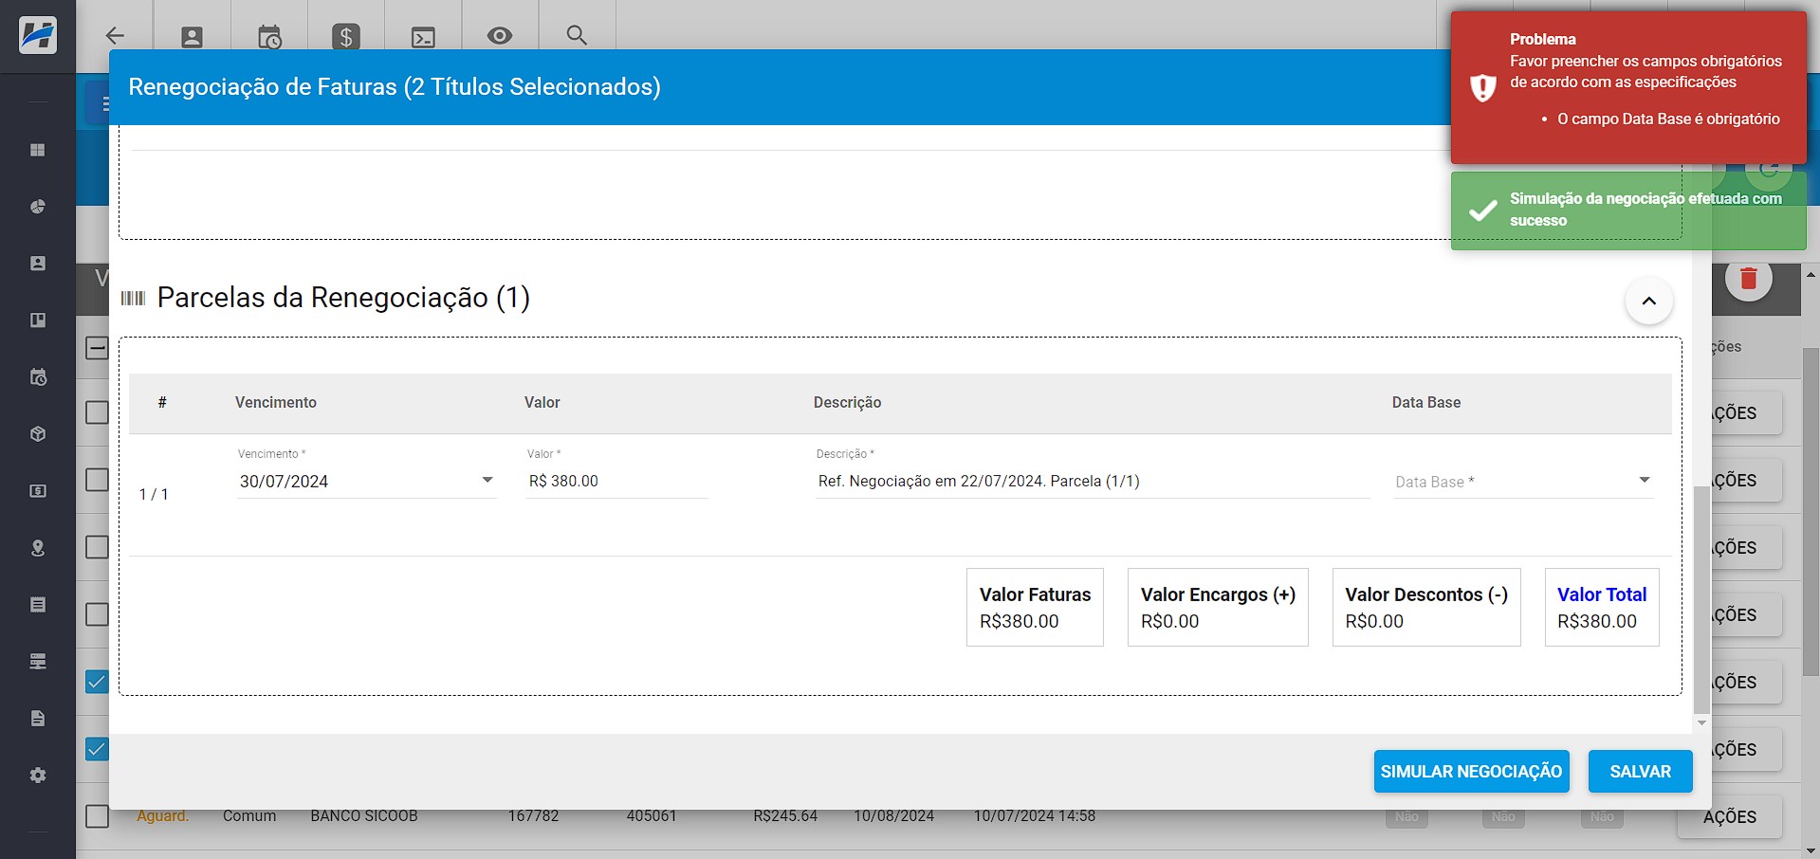Image resolution: width=1820 pixels, height=859 pixels.
Task: Click the dialog's vertical scrollbar thumb
Action: 1701,600
